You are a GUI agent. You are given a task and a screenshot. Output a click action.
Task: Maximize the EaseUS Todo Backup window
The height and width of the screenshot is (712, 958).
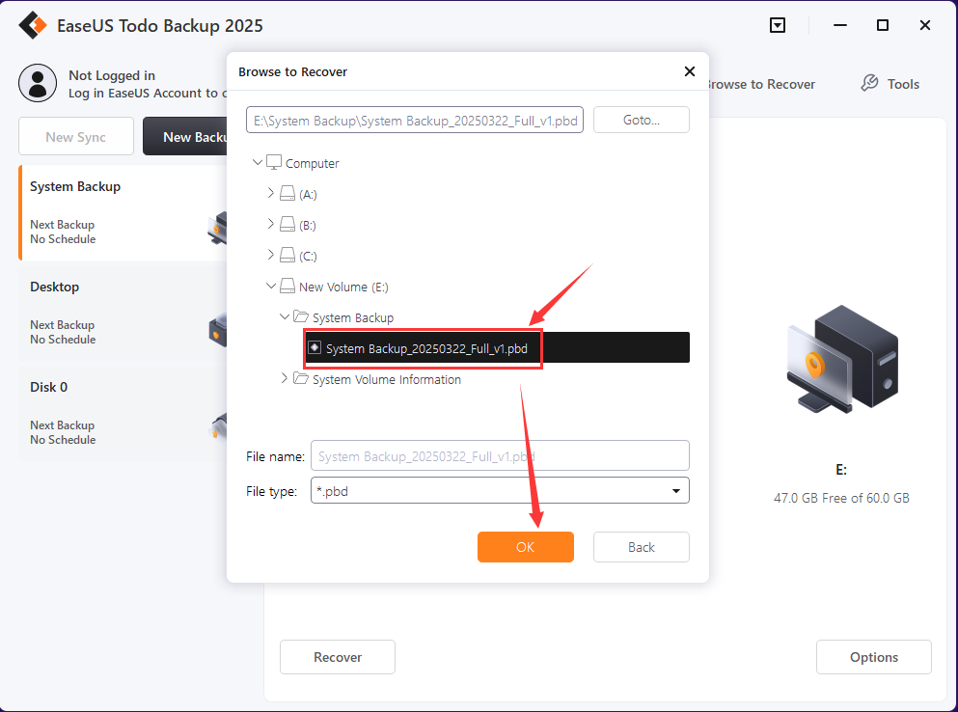(882, 25)
